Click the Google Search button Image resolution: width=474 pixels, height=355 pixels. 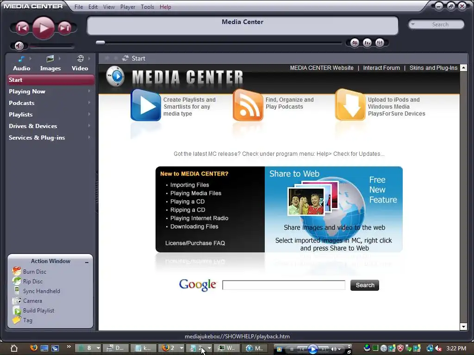pyautogui.click(x=365, y=285)
